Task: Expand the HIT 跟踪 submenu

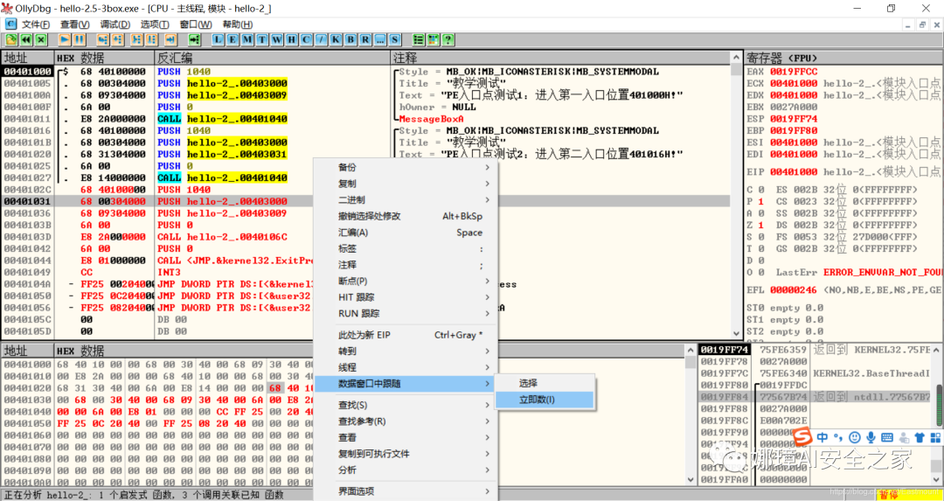Action: [406, 297]
